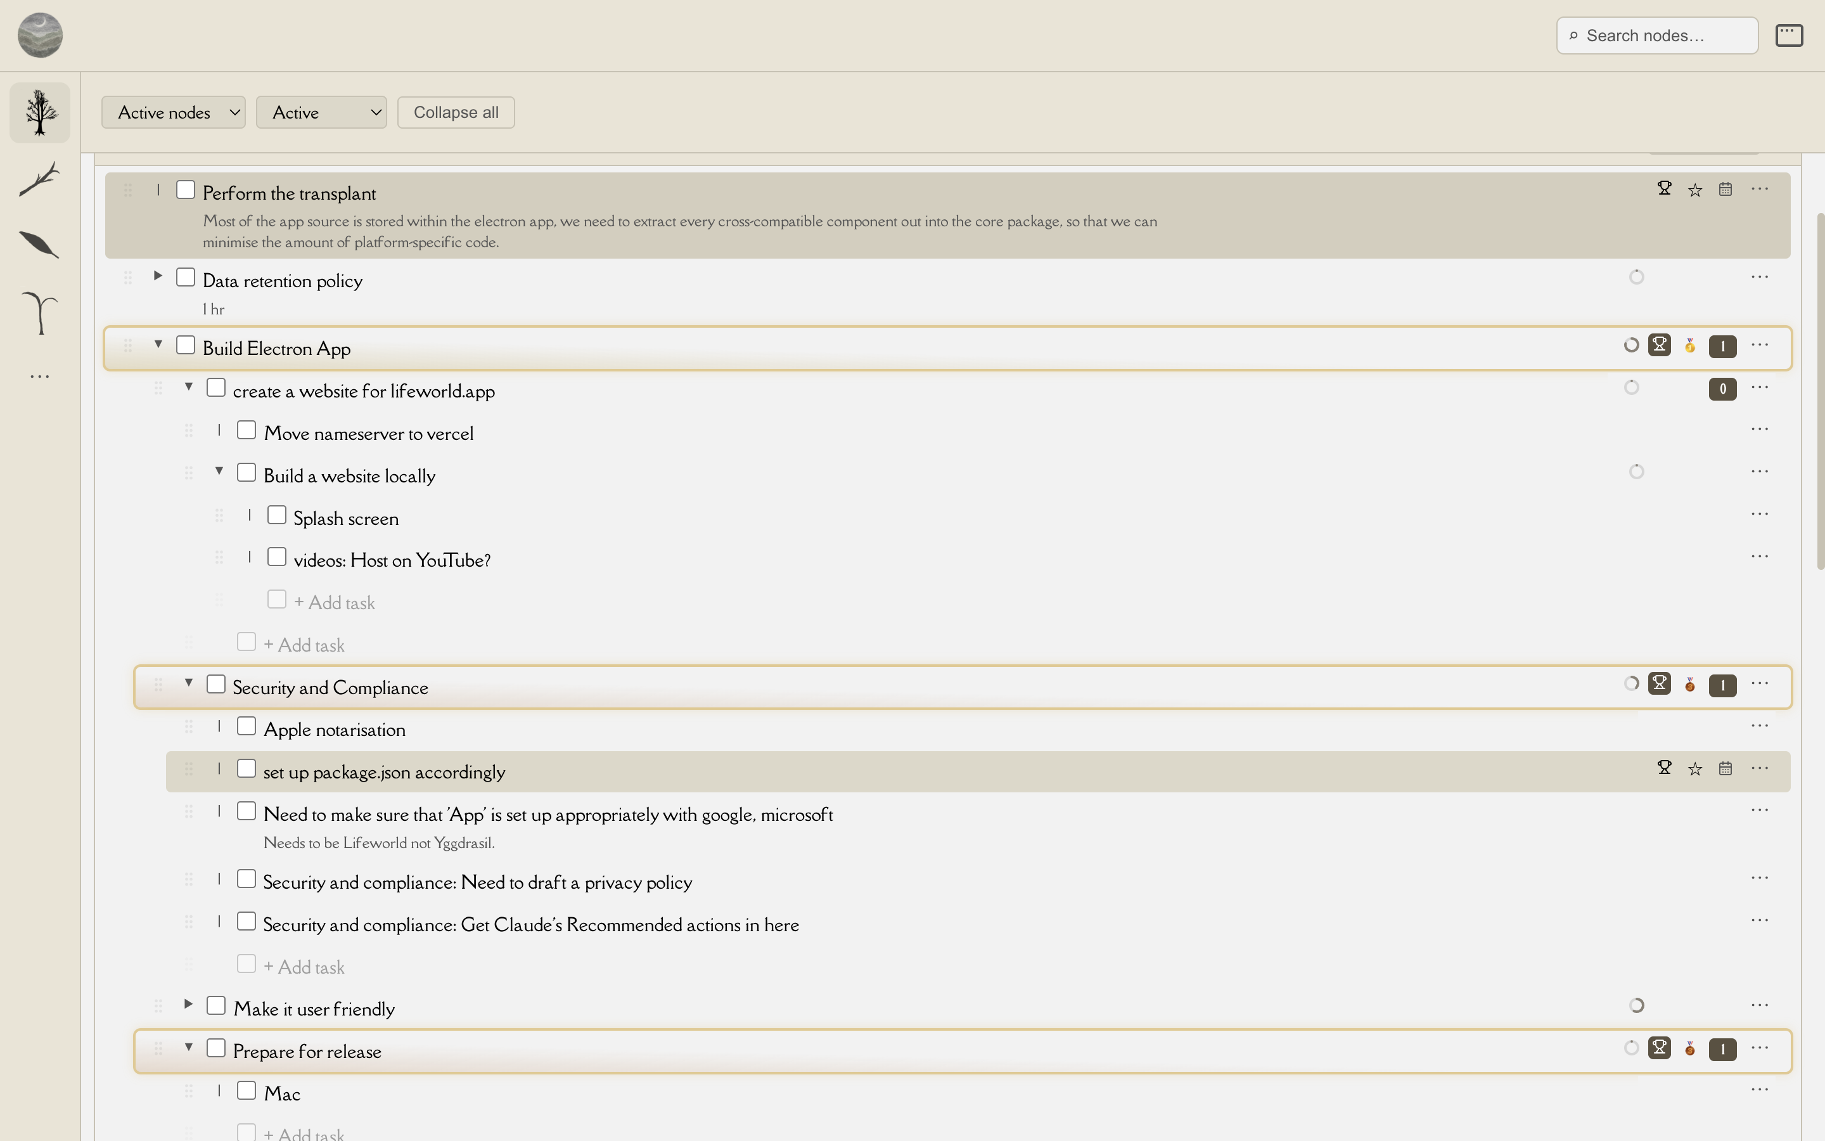Open more options menu for Mac task
This screenshot has height=1141, width=1825.
(x=1760, y=1090)
